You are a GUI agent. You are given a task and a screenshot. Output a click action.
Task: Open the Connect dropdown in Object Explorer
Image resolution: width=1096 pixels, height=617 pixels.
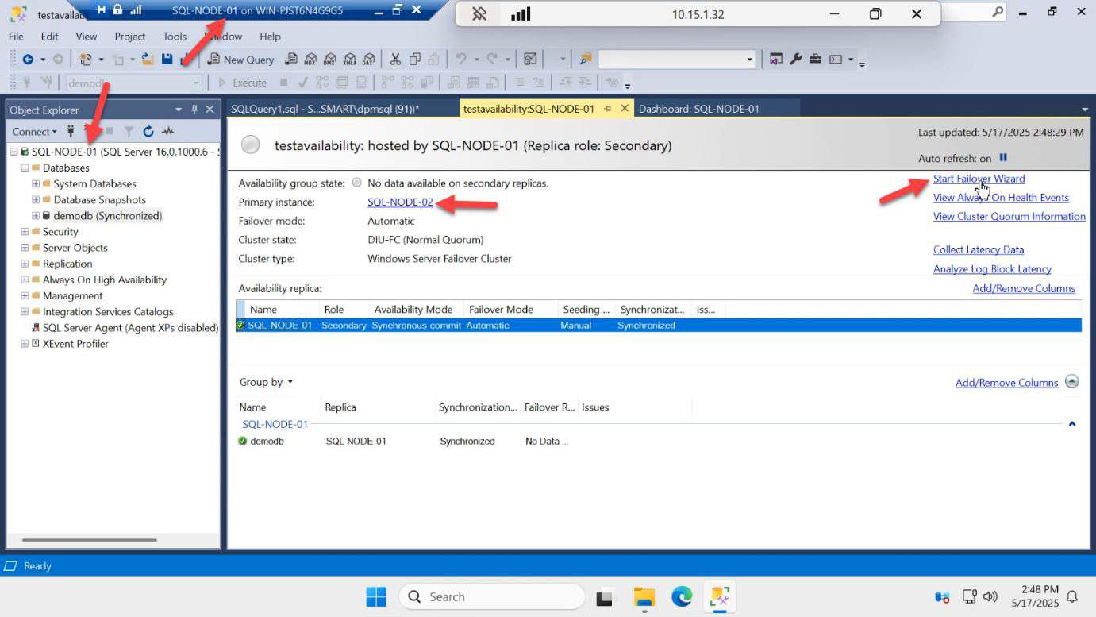(34, 132)
